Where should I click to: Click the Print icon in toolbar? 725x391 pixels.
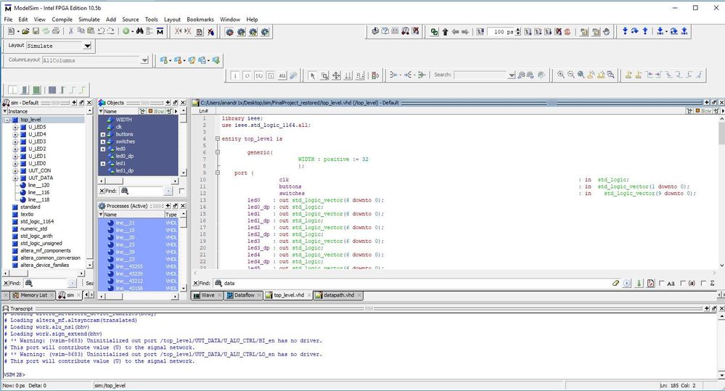click(x=56, y=31)
